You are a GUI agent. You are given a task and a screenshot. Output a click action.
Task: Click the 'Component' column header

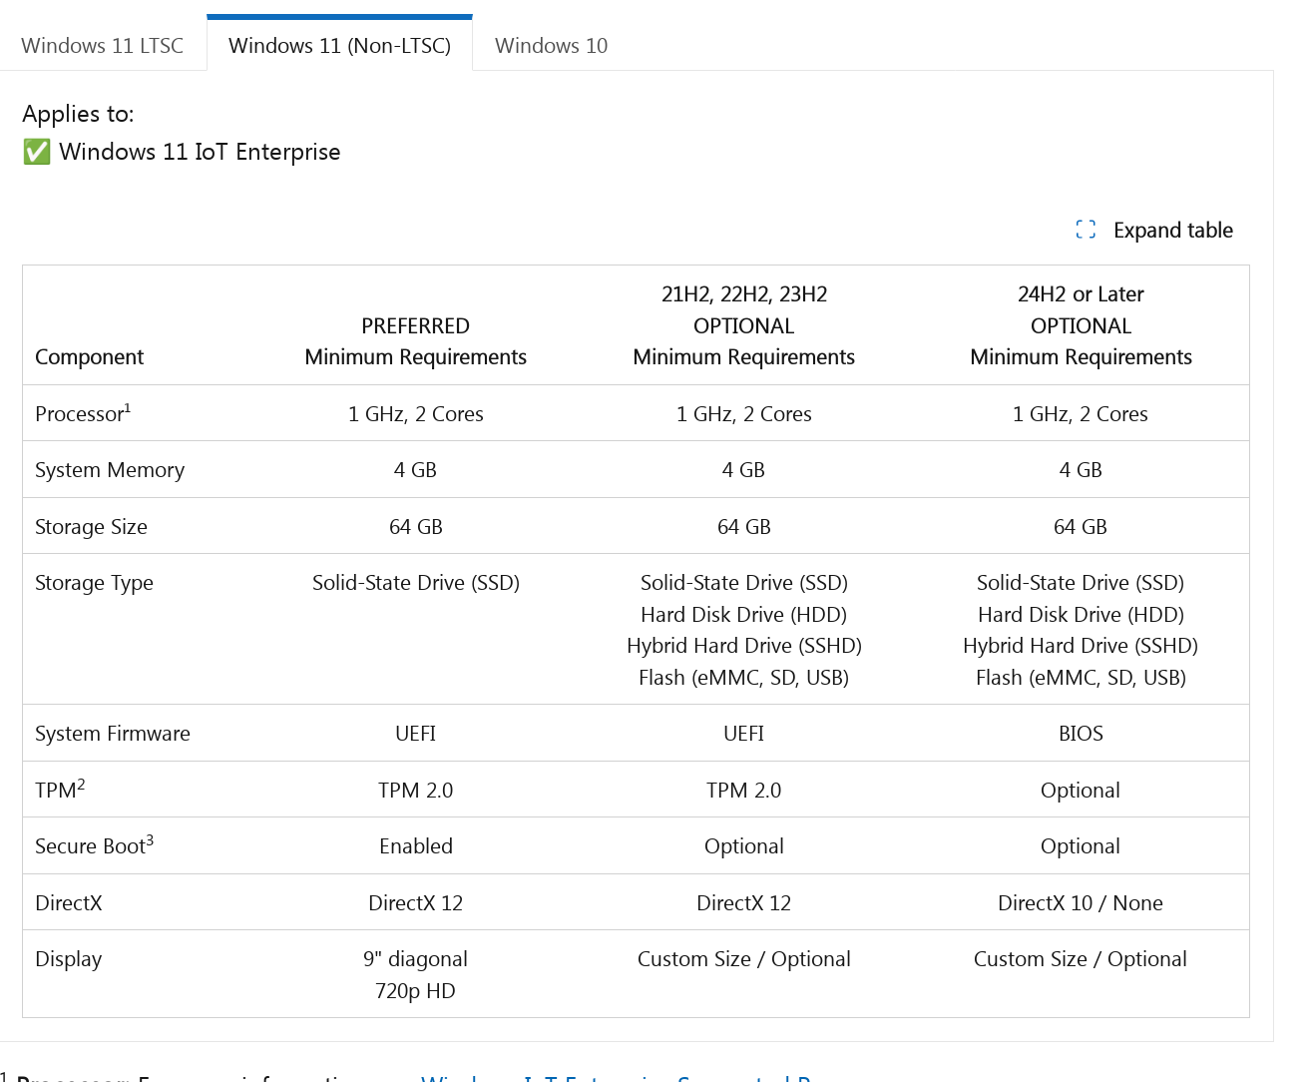pos(89,357)
